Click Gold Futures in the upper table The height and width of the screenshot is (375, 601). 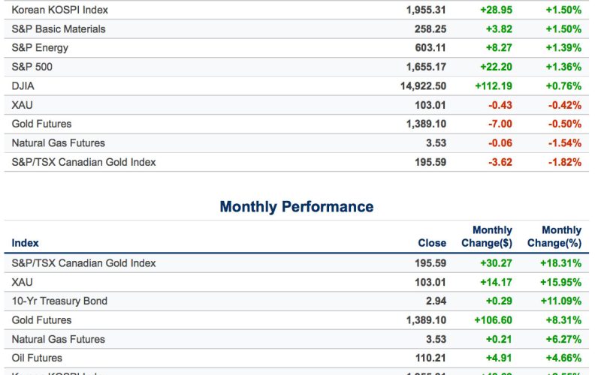[41, 124]
